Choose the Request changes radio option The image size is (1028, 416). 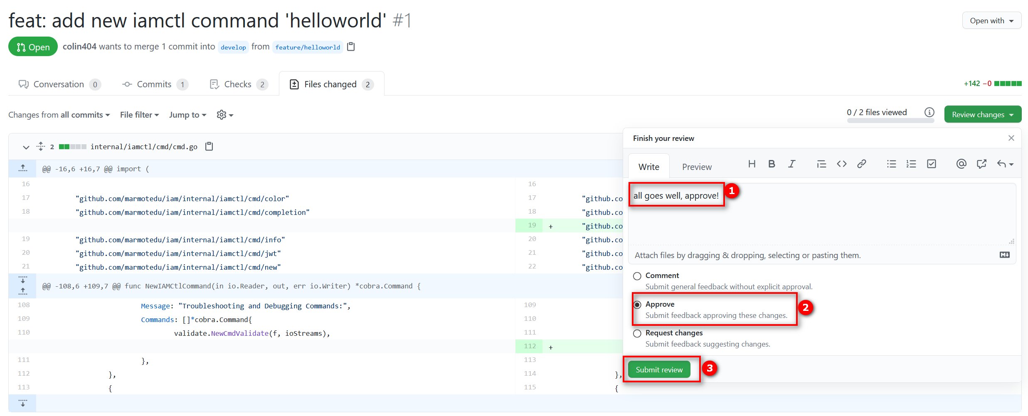637,333
